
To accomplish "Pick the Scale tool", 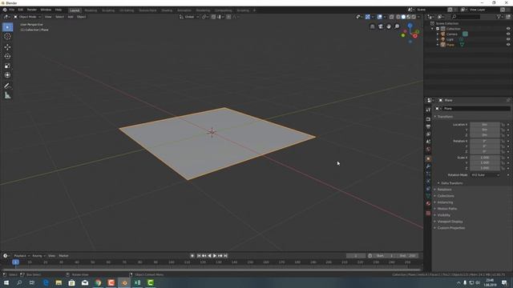I will coord(7,66).
